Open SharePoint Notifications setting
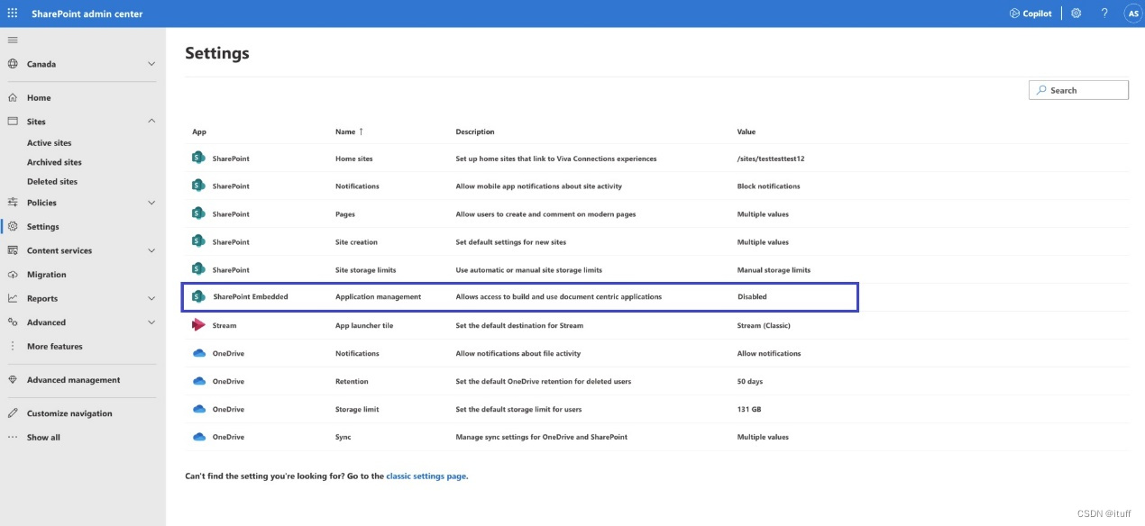This screenshot has width=1145, height=526. [357, 186]
